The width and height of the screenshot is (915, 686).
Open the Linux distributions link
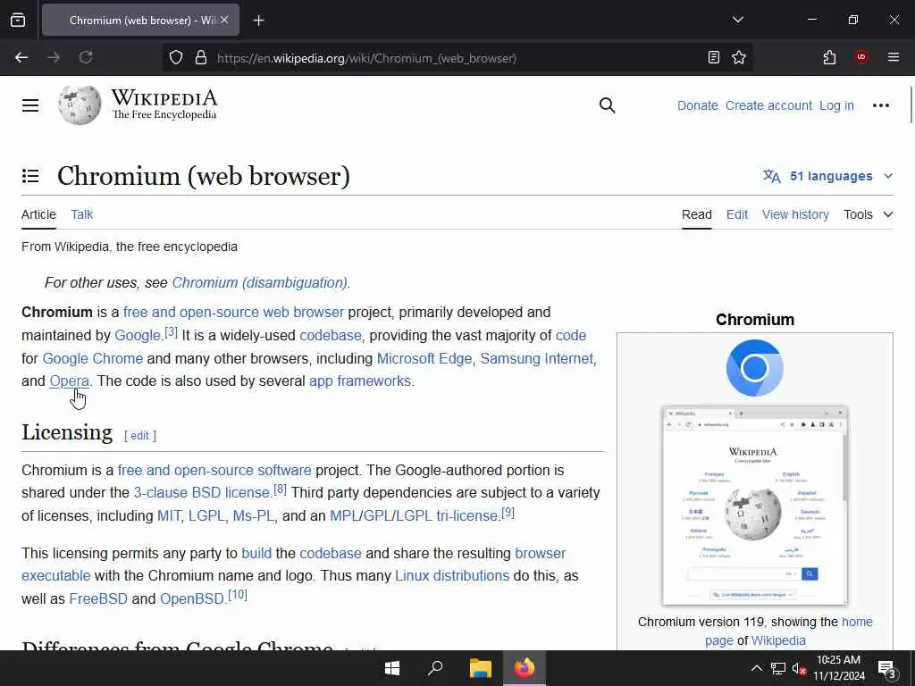pyautogui.click(x=452, y=576)
